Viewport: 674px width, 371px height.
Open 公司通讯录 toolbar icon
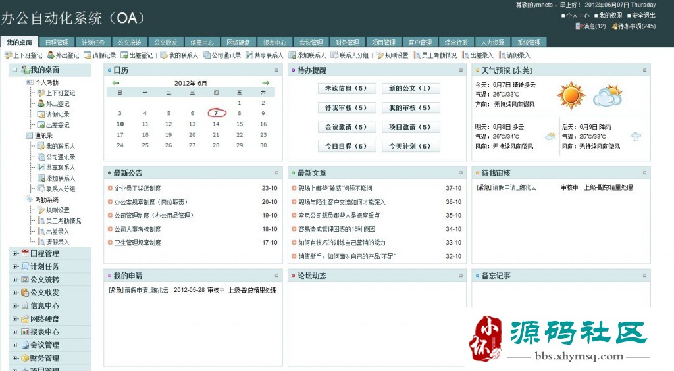pos(207,55)
